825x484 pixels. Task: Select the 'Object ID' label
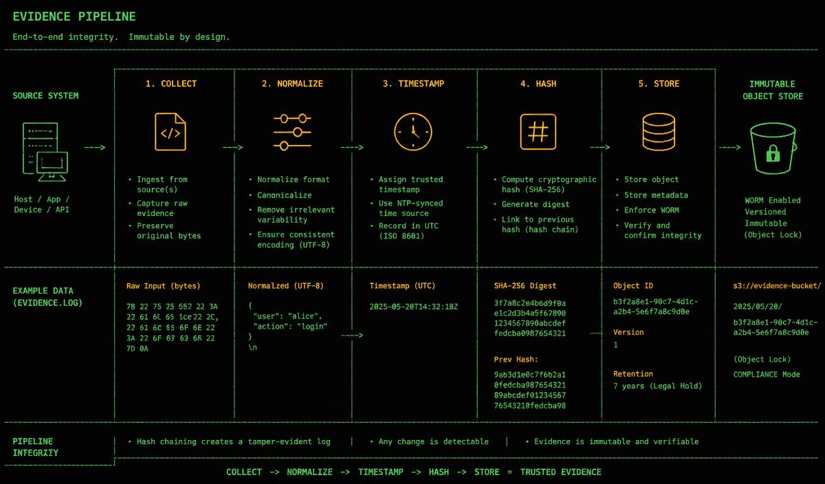(632, 285)
